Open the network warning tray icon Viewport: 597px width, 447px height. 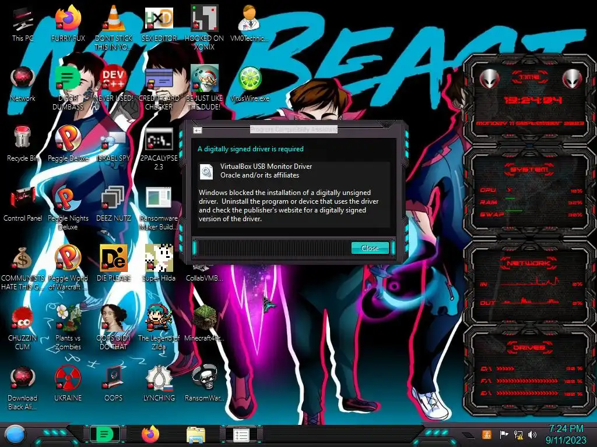tap(518, 434)
